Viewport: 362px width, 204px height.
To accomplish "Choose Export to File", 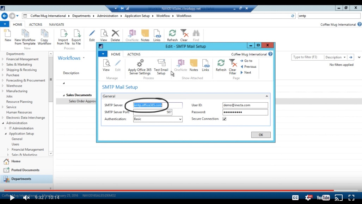I will (x=76, y=37).
